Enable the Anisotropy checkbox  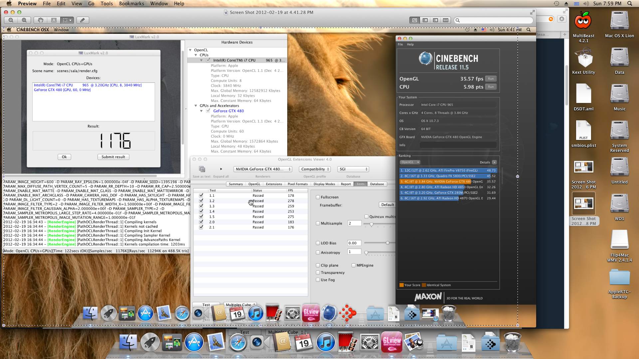(318, 253)
